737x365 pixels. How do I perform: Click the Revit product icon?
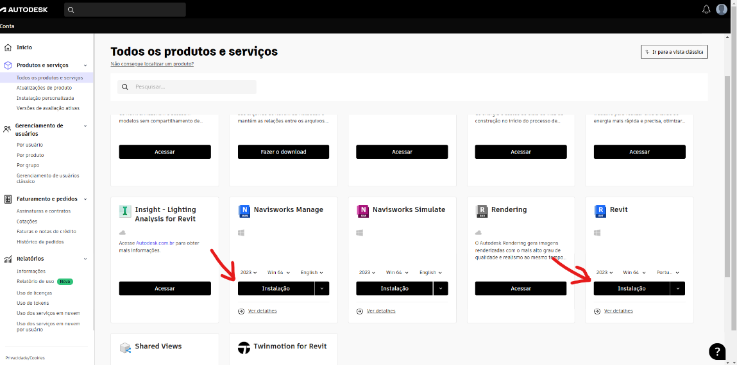coord(600,211)
